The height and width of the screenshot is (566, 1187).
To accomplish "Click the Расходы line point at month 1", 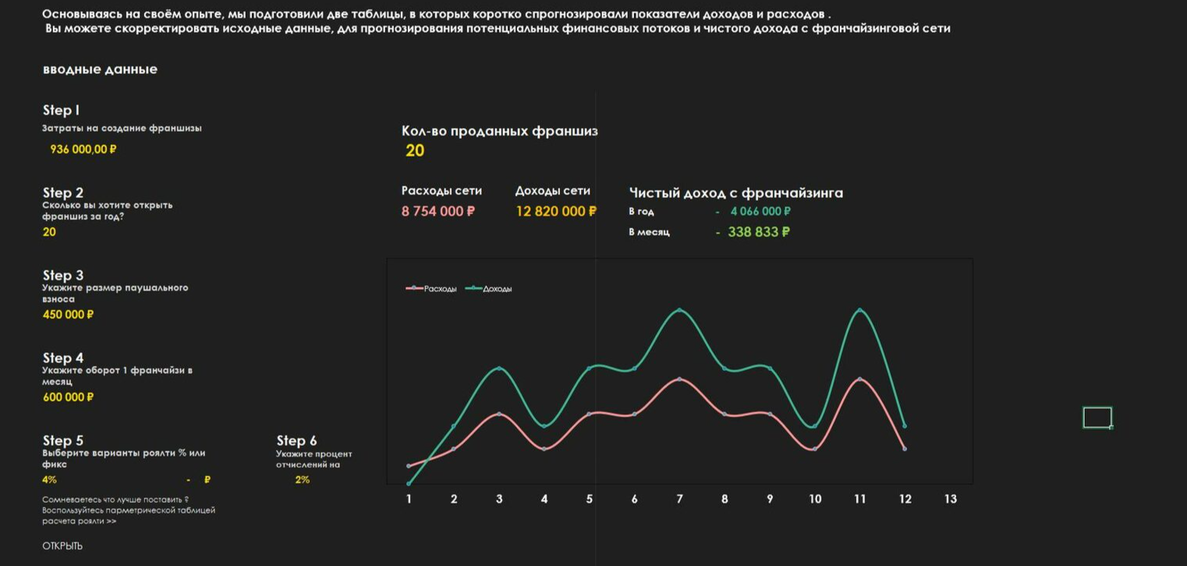I will 409,466.
